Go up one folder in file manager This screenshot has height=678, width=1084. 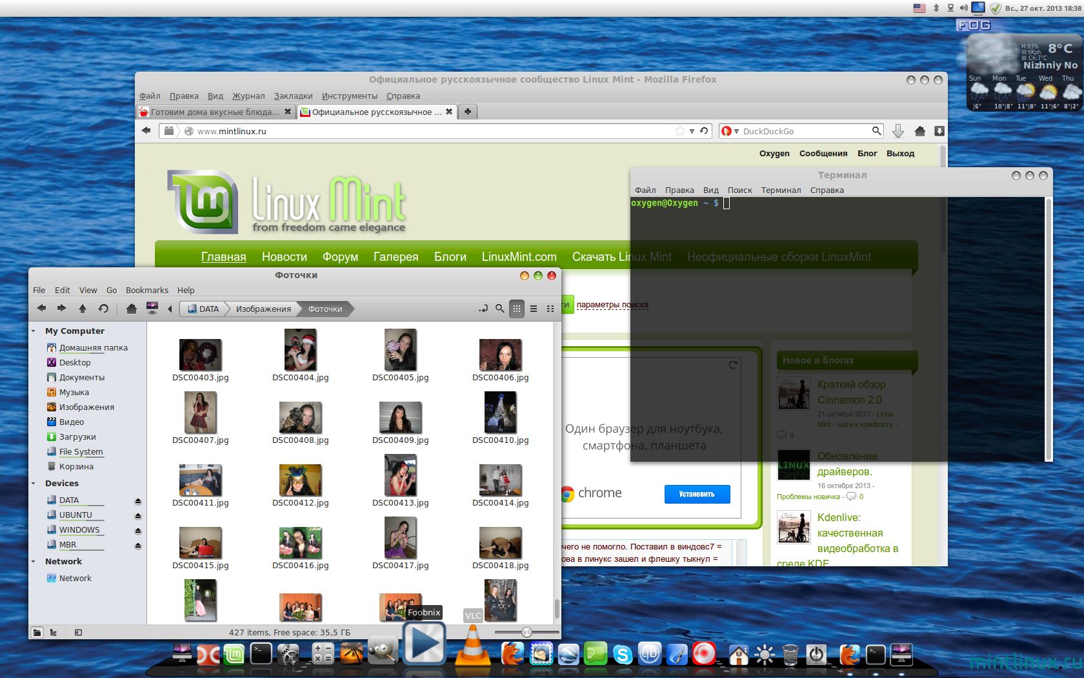tap(83, 309)
